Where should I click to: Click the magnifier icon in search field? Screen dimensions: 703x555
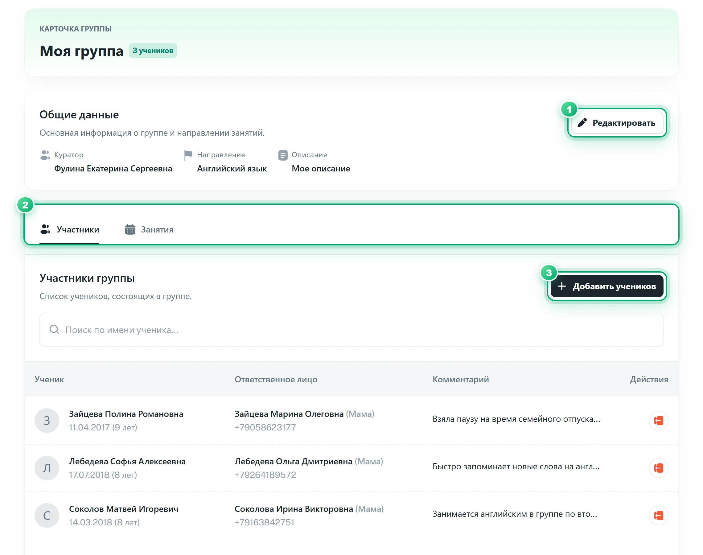click(x=54, y=330)
